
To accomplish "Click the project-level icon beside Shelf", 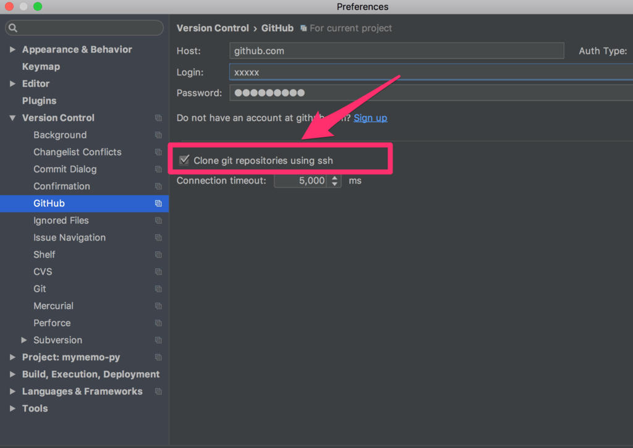I will point(158,255).
